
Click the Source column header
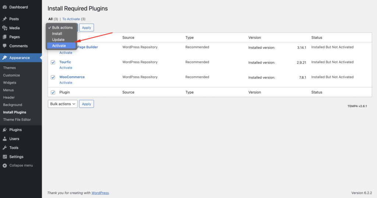128,38
